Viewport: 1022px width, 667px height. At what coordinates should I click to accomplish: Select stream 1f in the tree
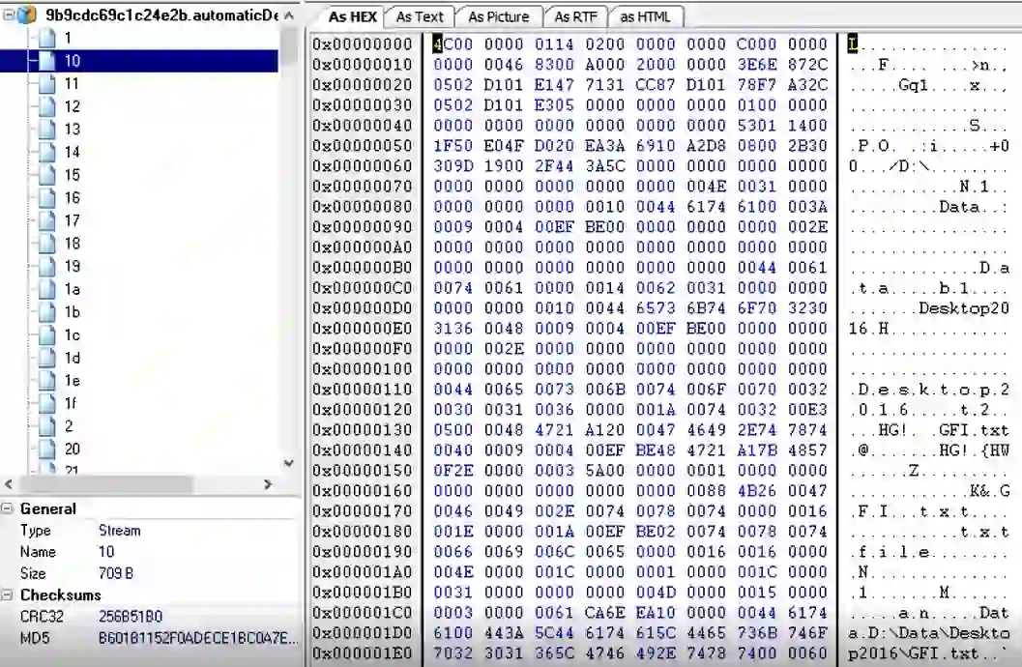(x=72, y=403)
